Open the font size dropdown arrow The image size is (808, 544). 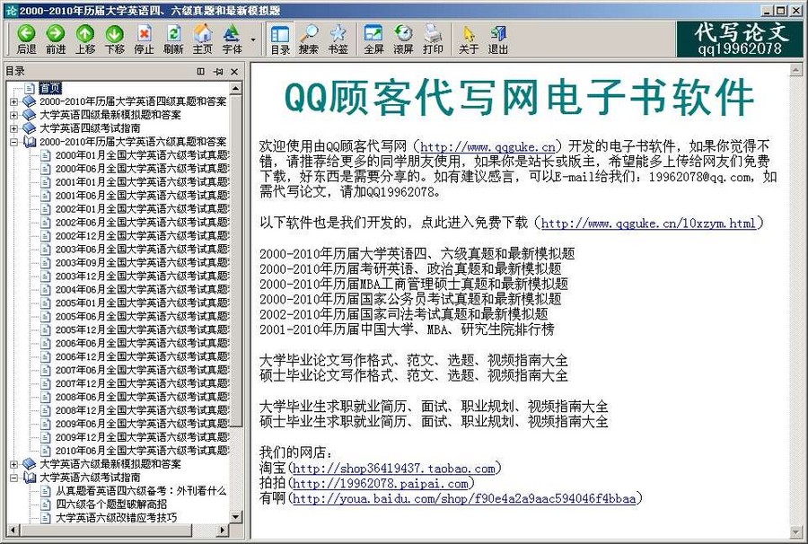click(x=253, y=39)
